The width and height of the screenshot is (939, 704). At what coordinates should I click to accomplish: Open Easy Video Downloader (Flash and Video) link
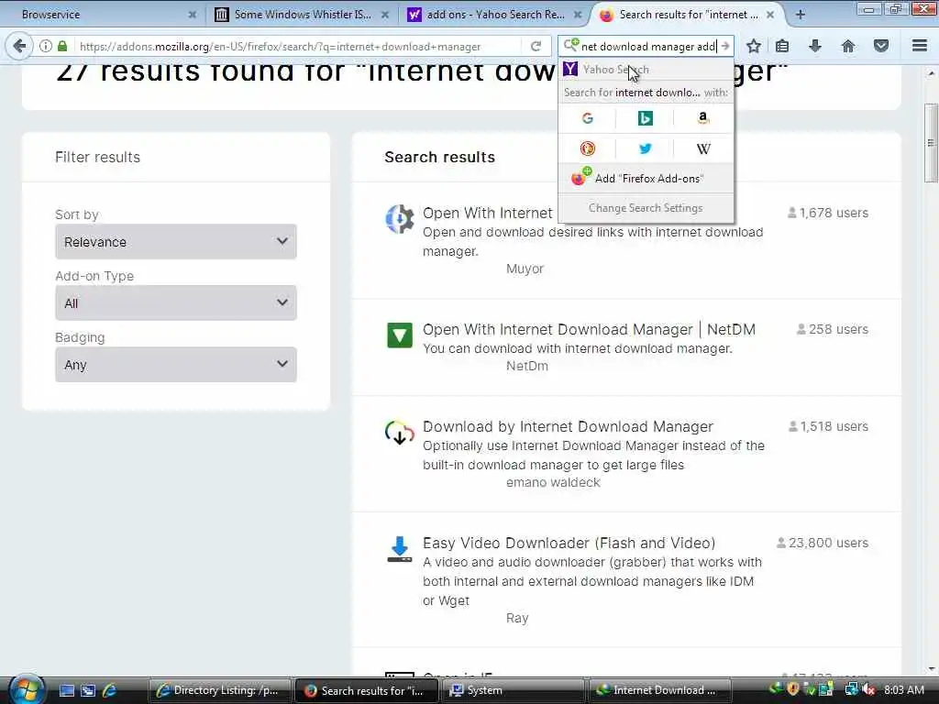coord(569,543)
